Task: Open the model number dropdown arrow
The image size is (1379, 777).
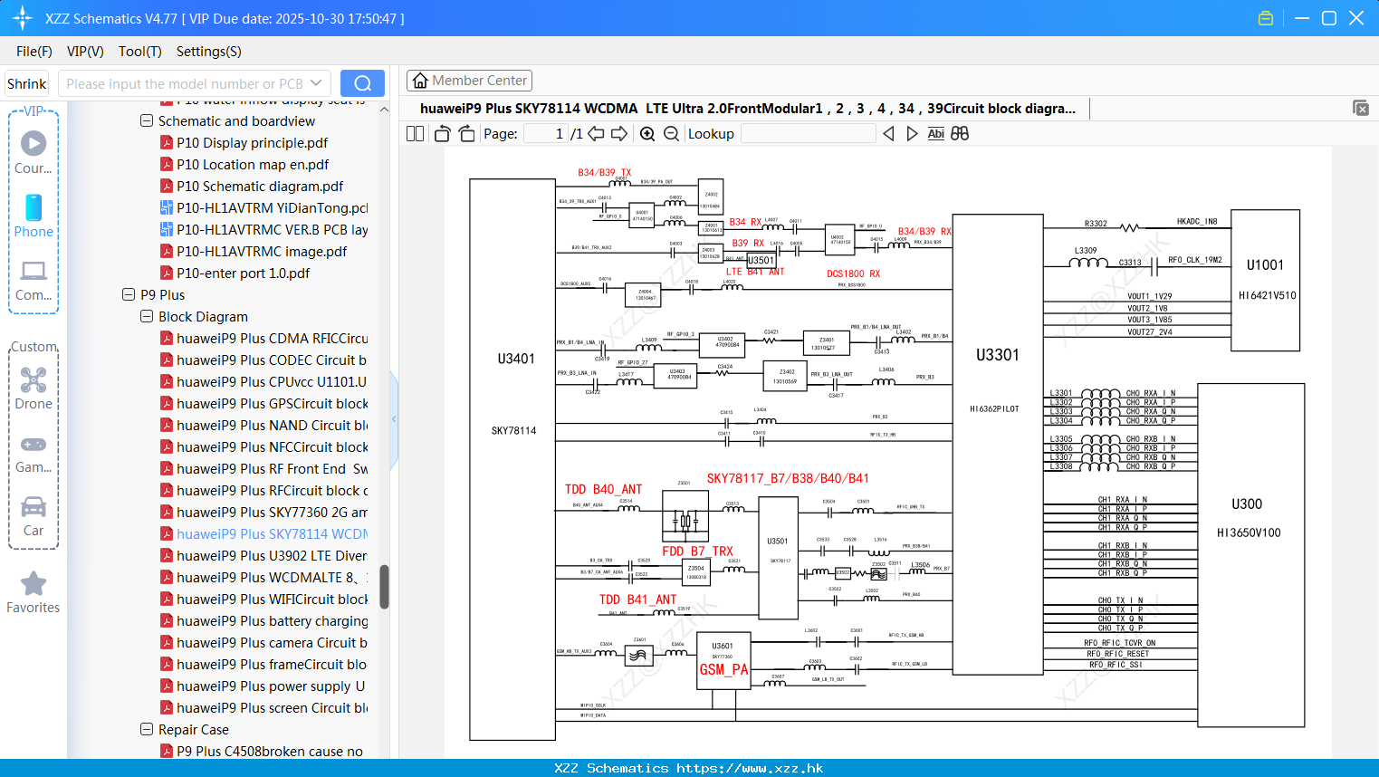Action: coord(316,83)
